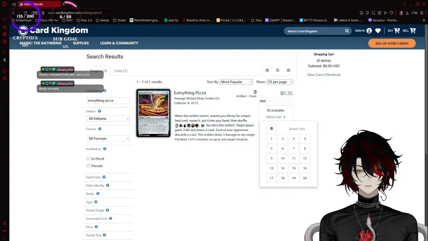
Task: Click the site padlock security icon
Action: click(43, 13)
